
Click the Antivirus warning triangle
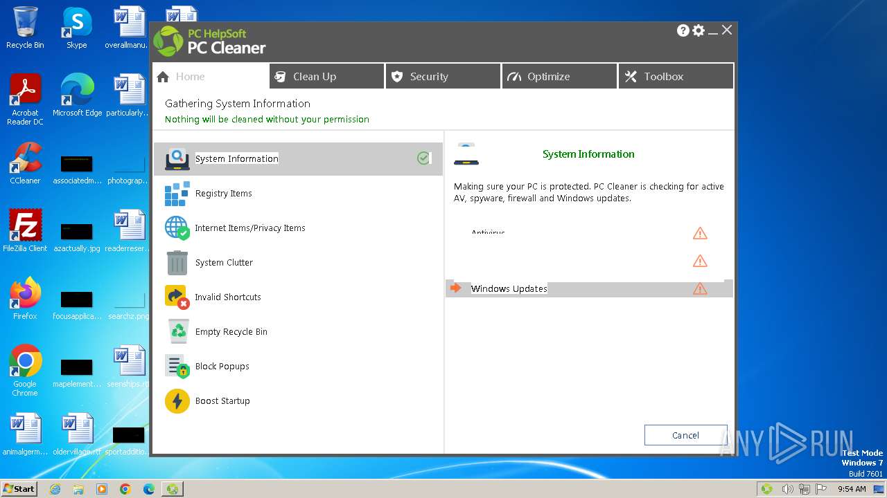700,233
